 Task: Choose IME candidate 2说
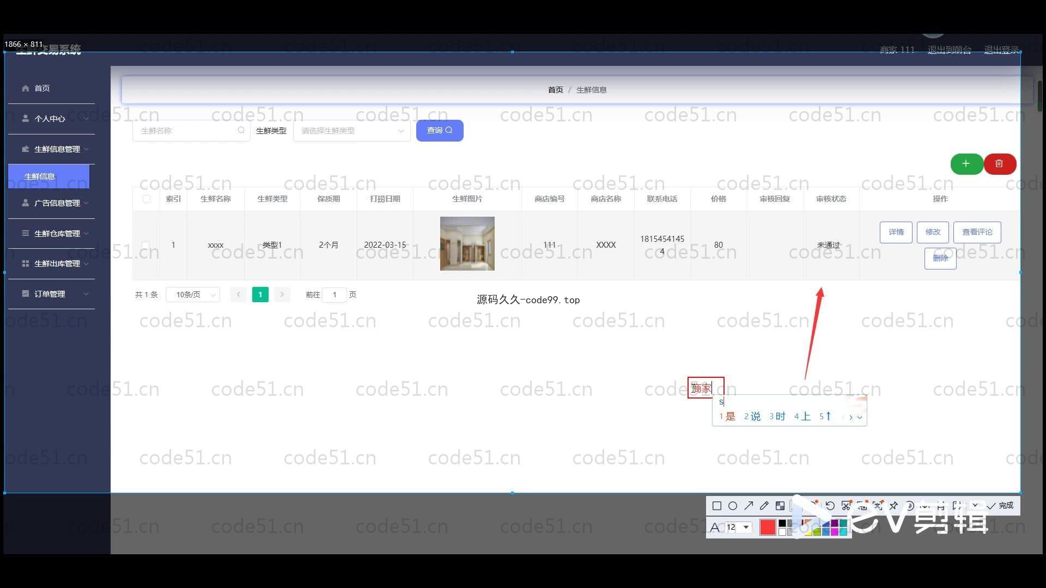752,416
